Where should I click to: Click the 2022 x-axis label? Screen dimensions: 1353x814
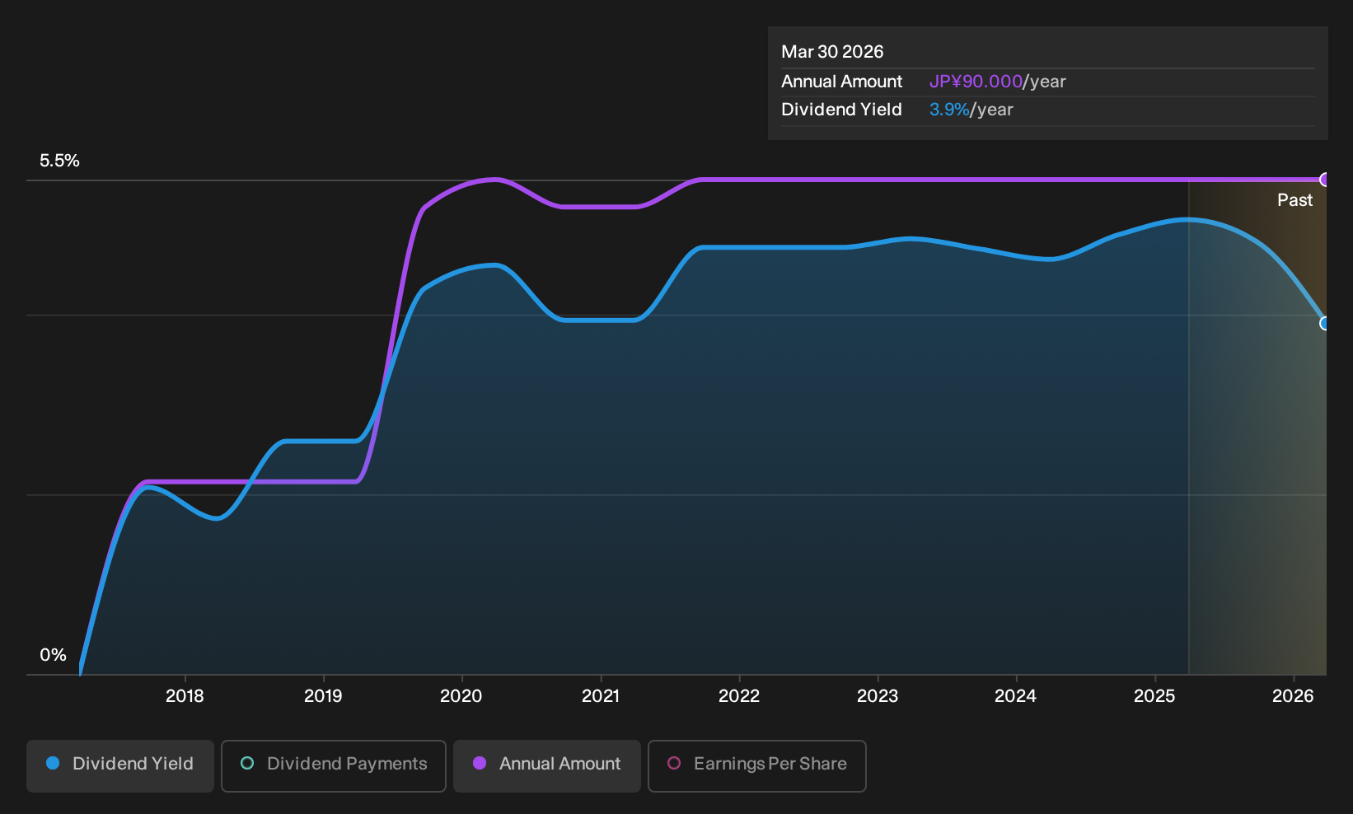tap(739, 696)
